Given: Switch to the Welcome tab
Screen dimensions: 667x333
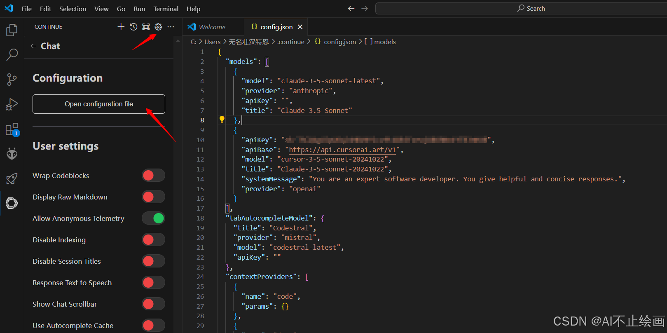Looking at the screenshot, I should (x=212, y=27).
